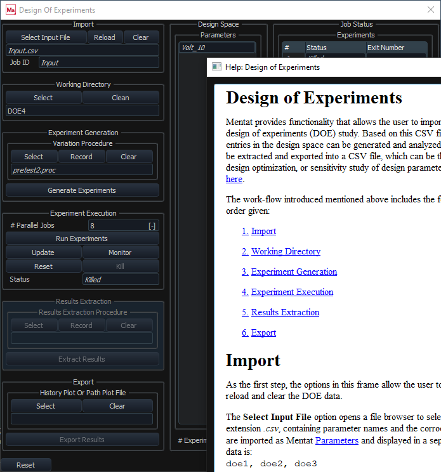Record a variation procedure
This screenshot has height=472, width=441.
(x=81, y=157)
